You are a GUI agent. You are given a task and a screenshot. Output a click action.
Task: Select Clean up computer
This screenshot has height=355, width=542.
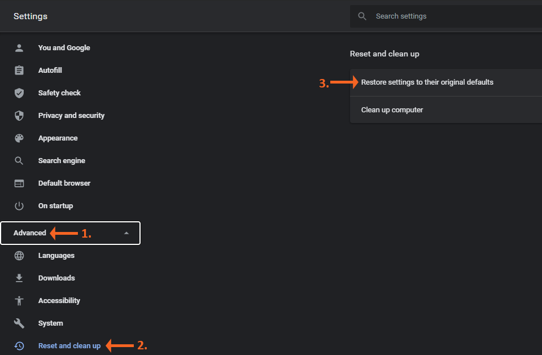[392, 109]
